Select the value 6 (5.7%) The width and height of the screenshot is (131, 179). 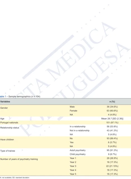pyautogui.click(x=112, y=142)
